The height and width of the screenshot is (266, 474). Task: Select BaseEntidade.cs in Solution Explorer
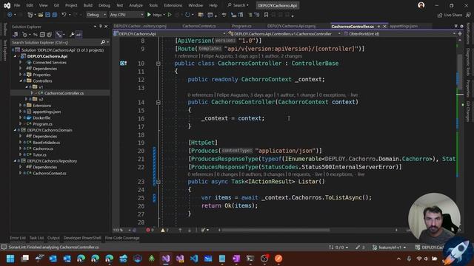coord(46,143)
